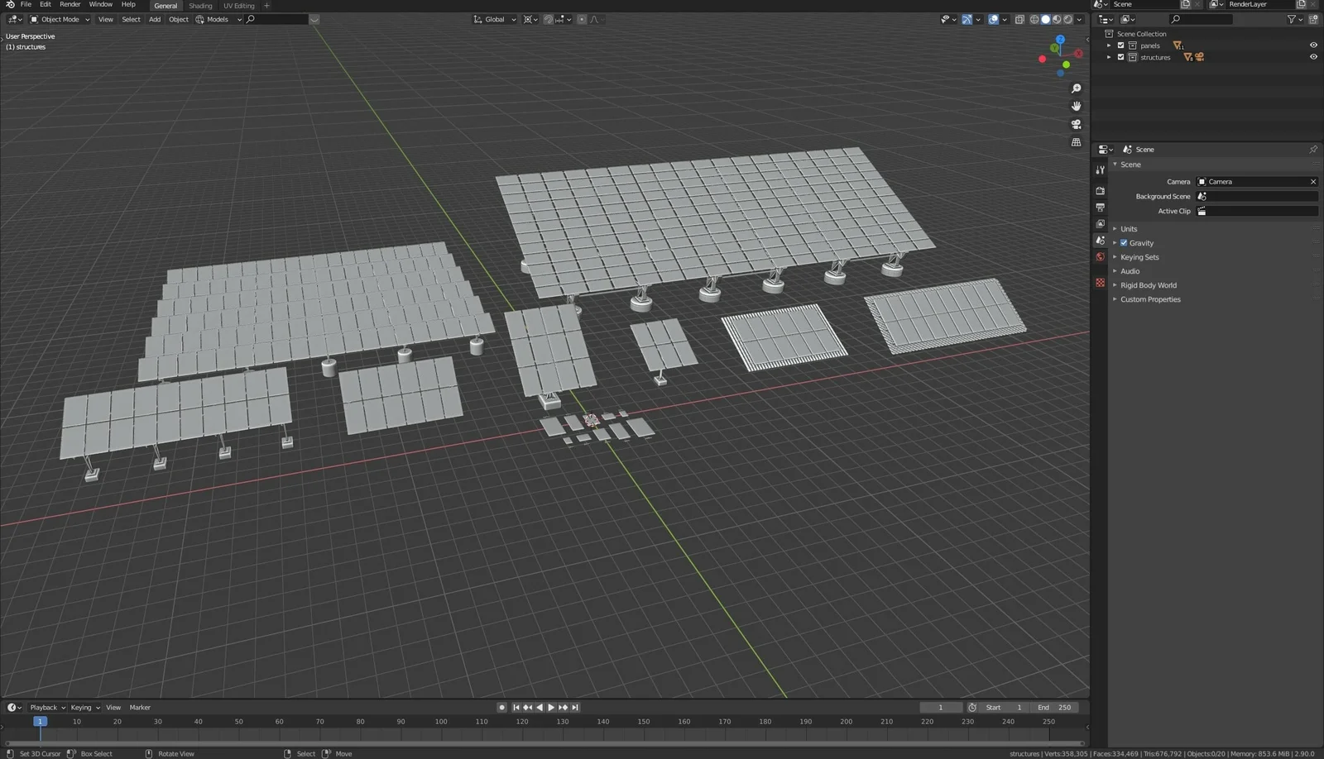Open the Object Mode dropdown
Screen dimensions: 1324x759
point(58,19)
